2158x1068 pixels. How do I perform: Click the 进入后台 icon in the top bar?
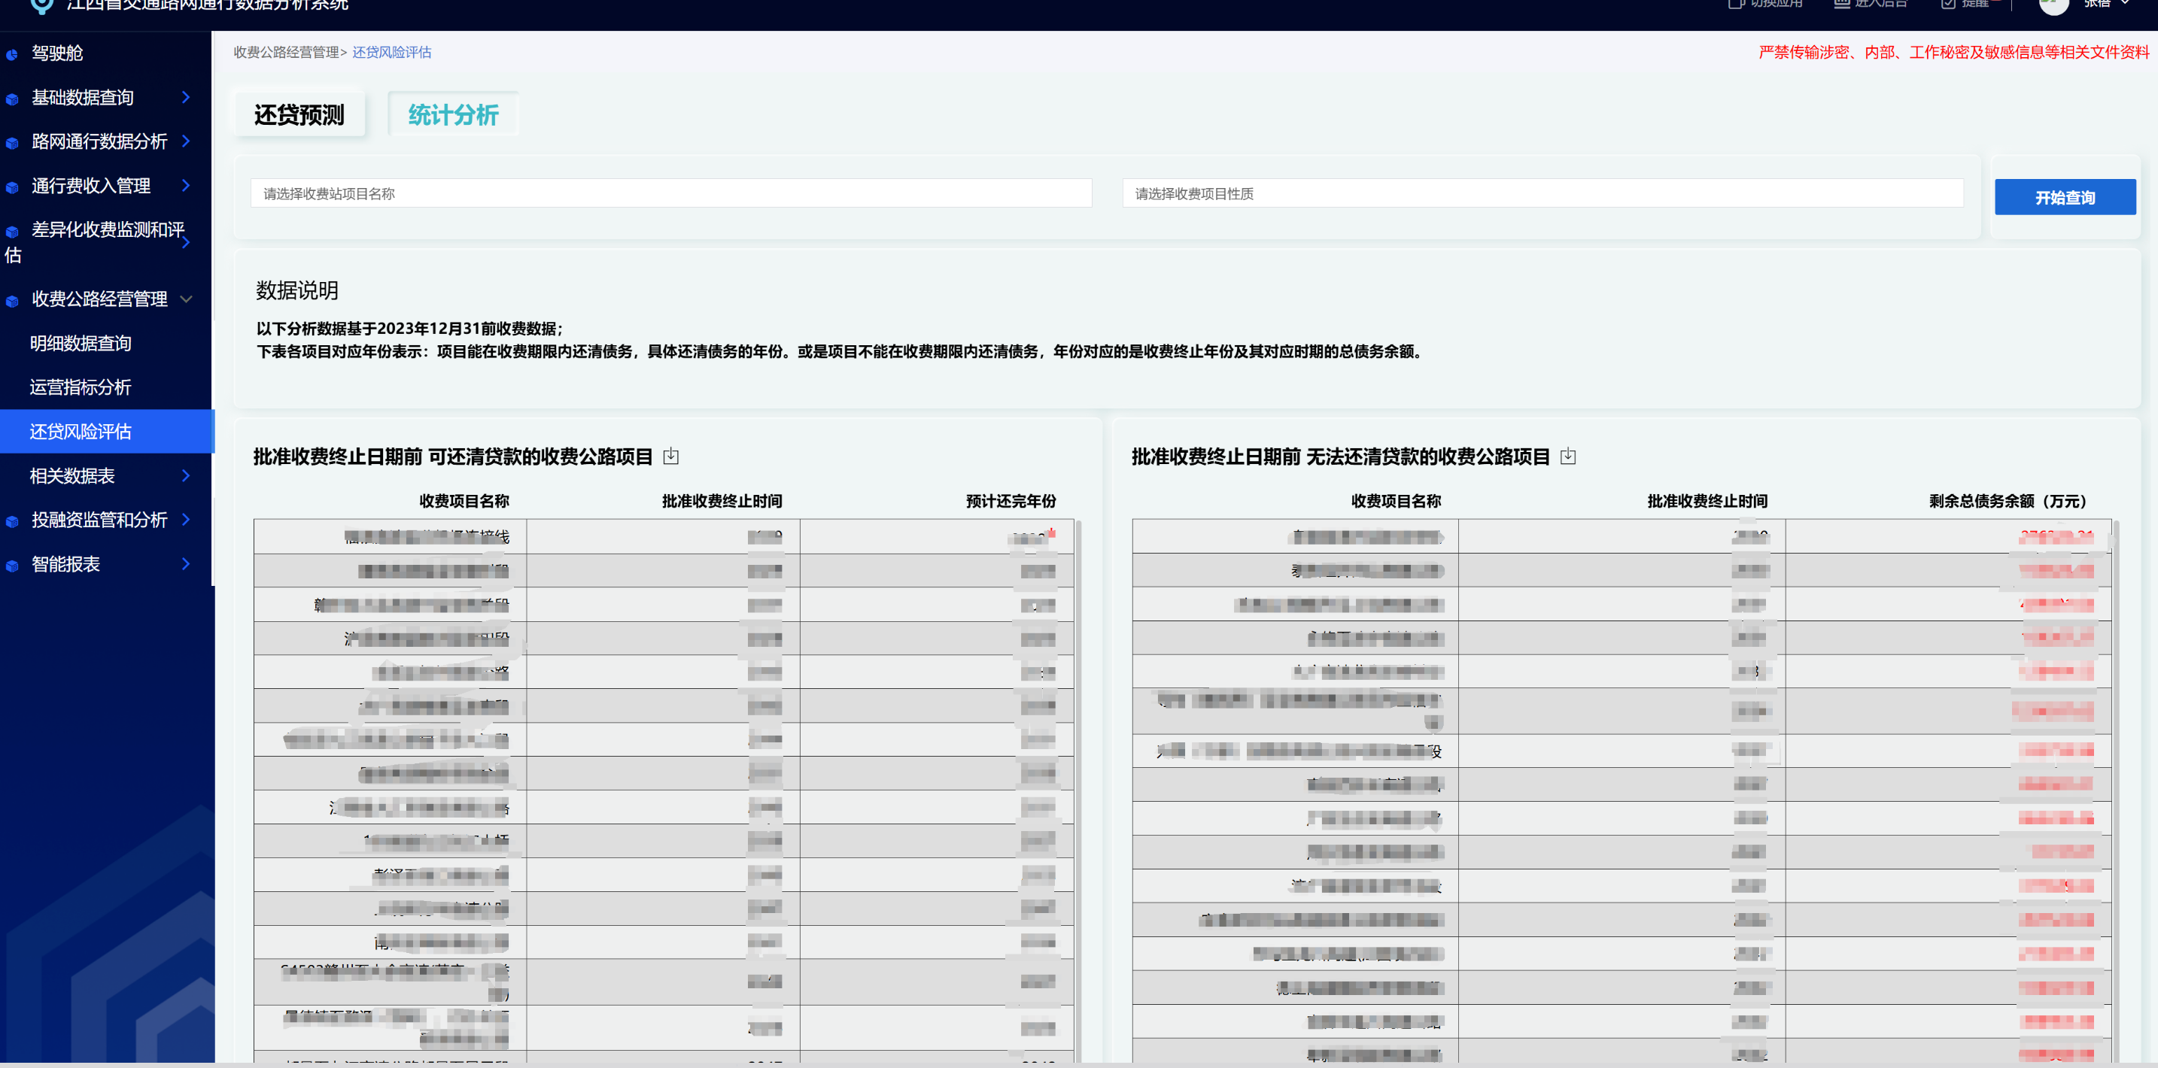pos(1842,3)
